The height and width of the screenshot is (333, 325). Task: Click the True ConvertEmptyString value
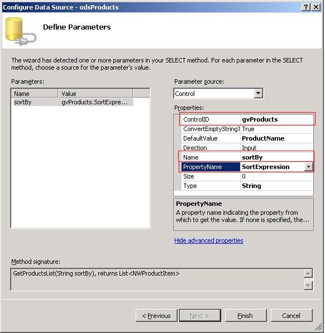[277, 129]
